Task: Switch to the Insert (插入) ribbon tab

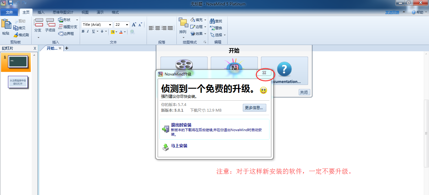Action: pos(41,12)
